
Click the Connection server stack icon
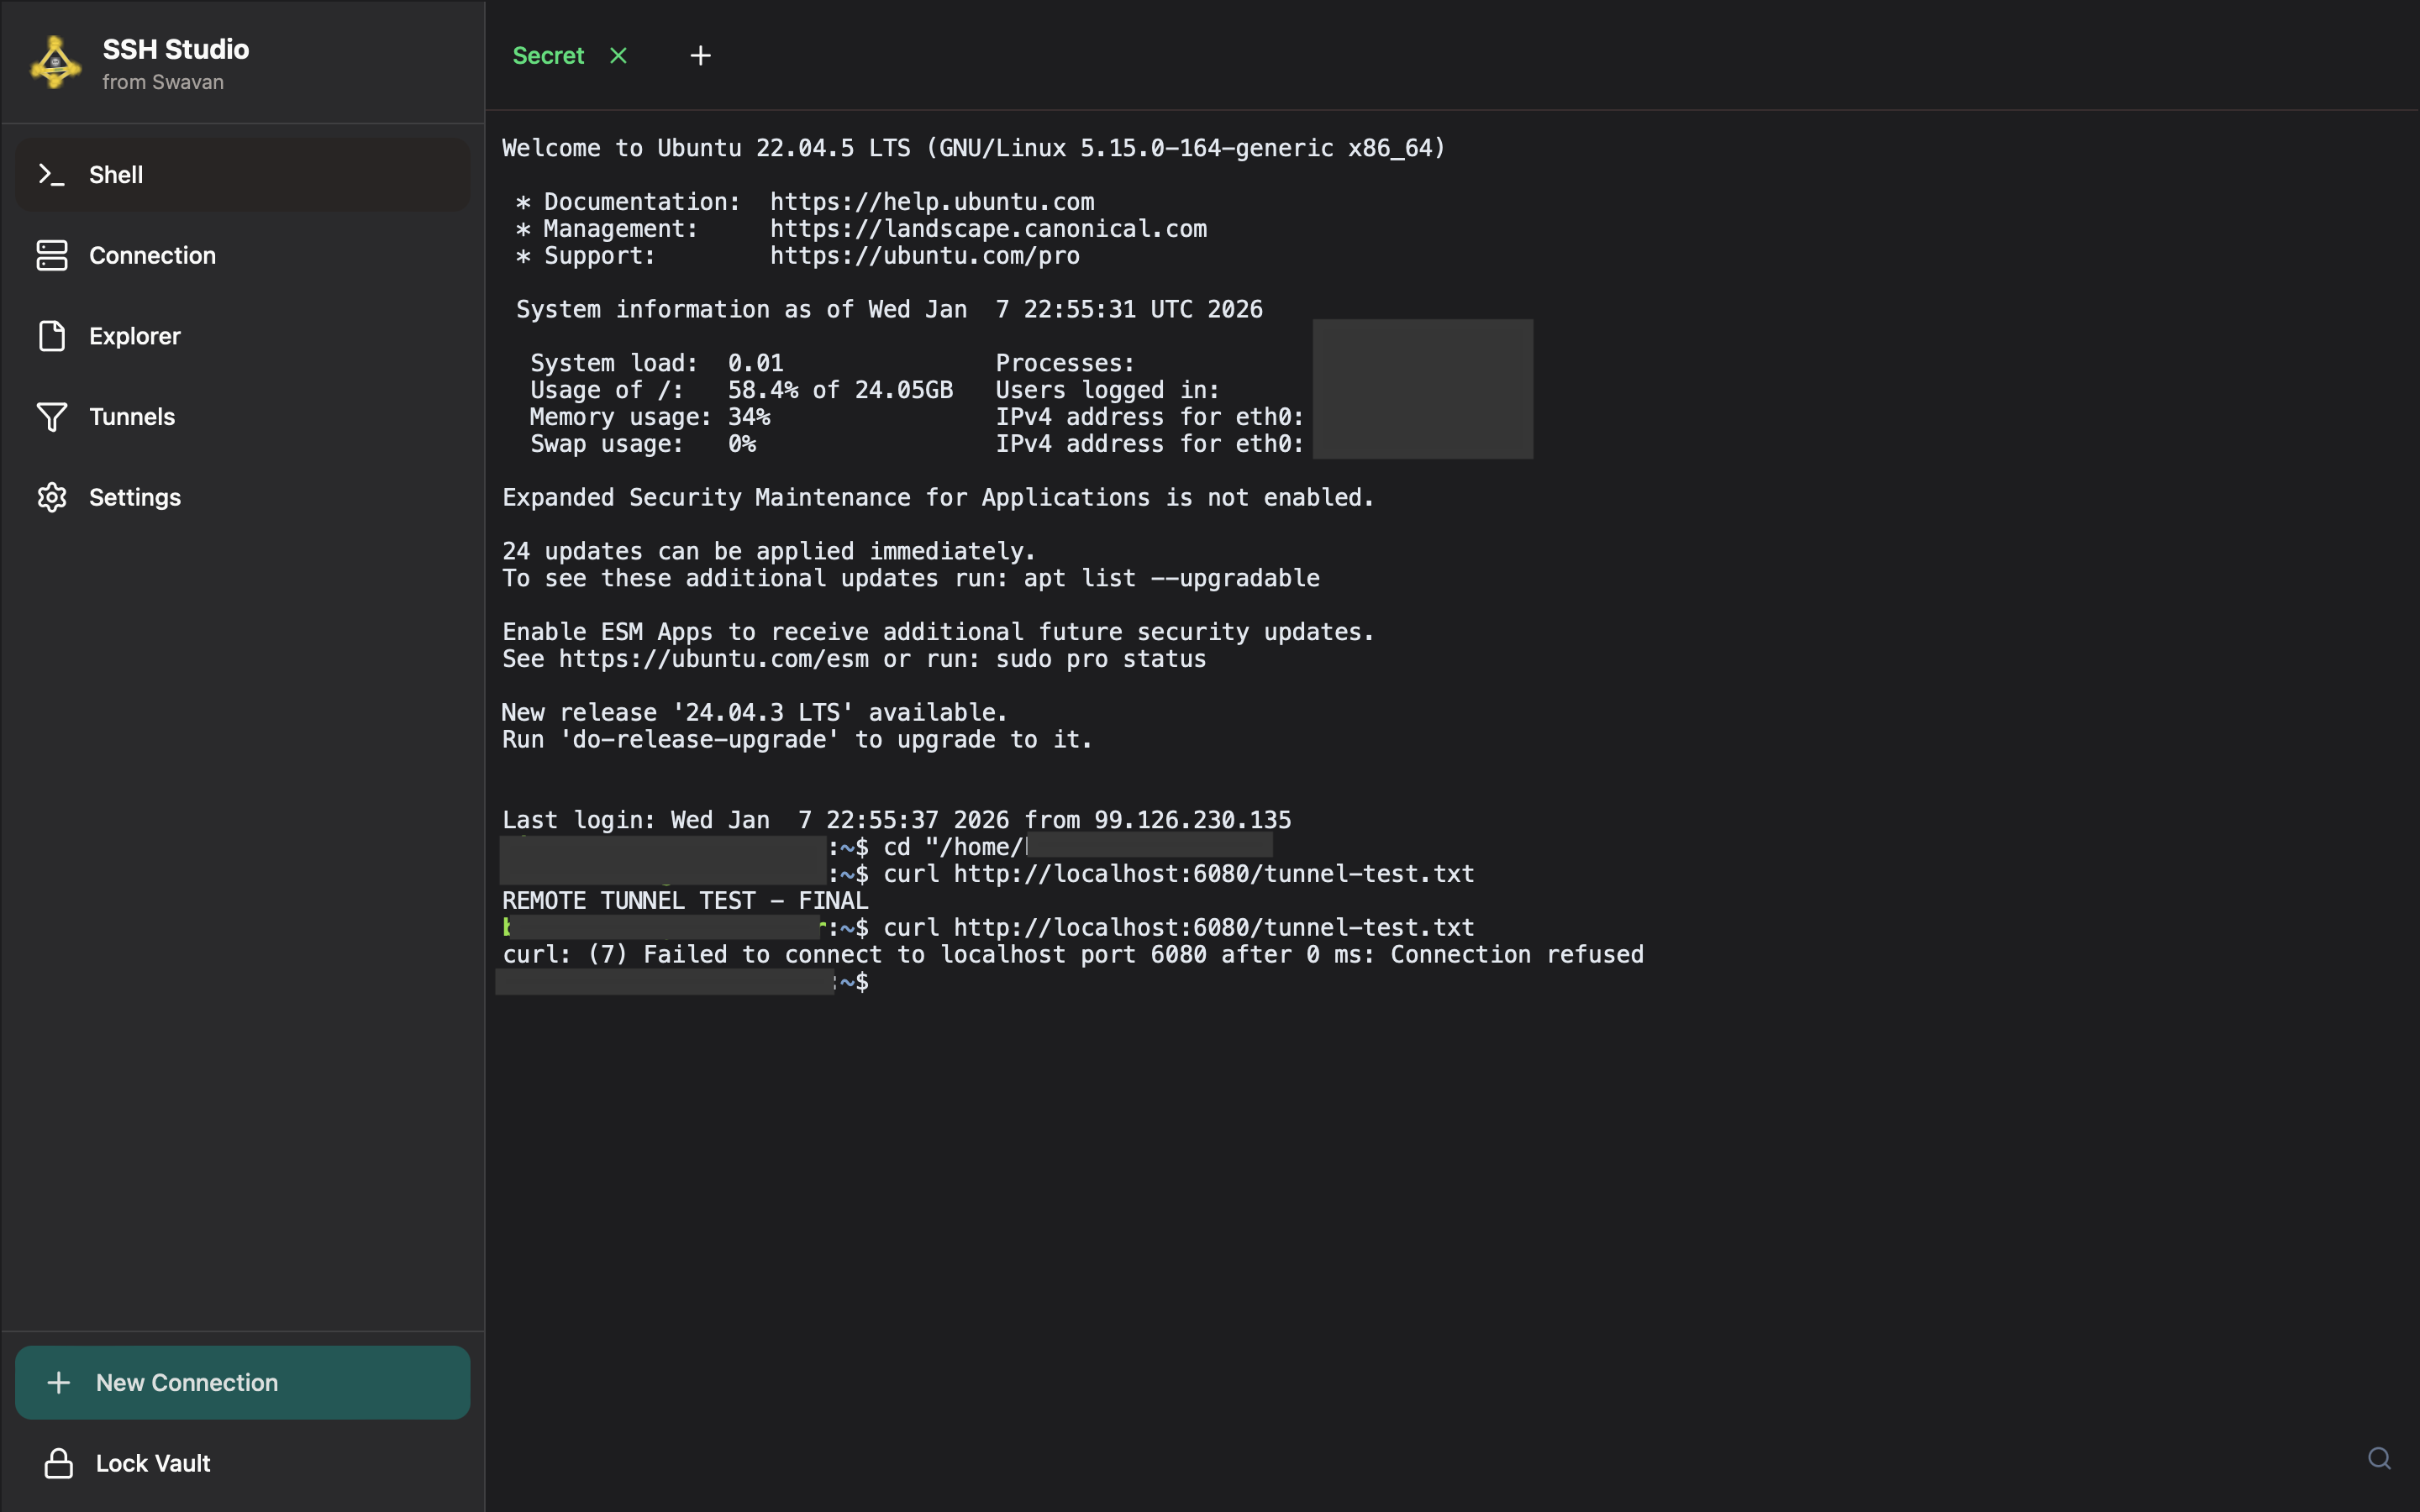pos(52,255)
